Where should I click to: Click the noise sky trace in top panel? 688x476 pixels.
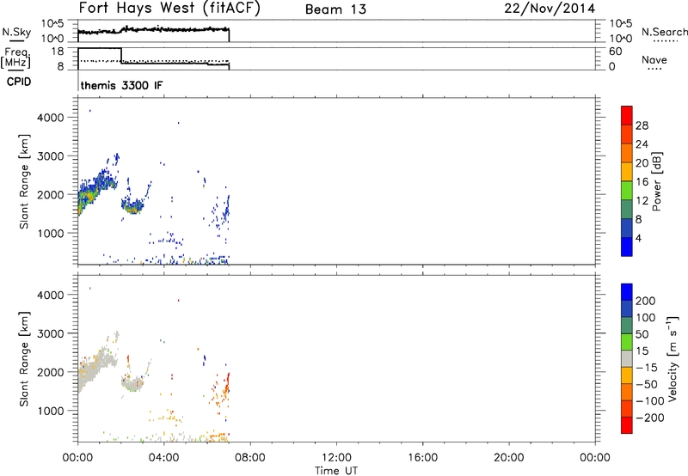154,30
